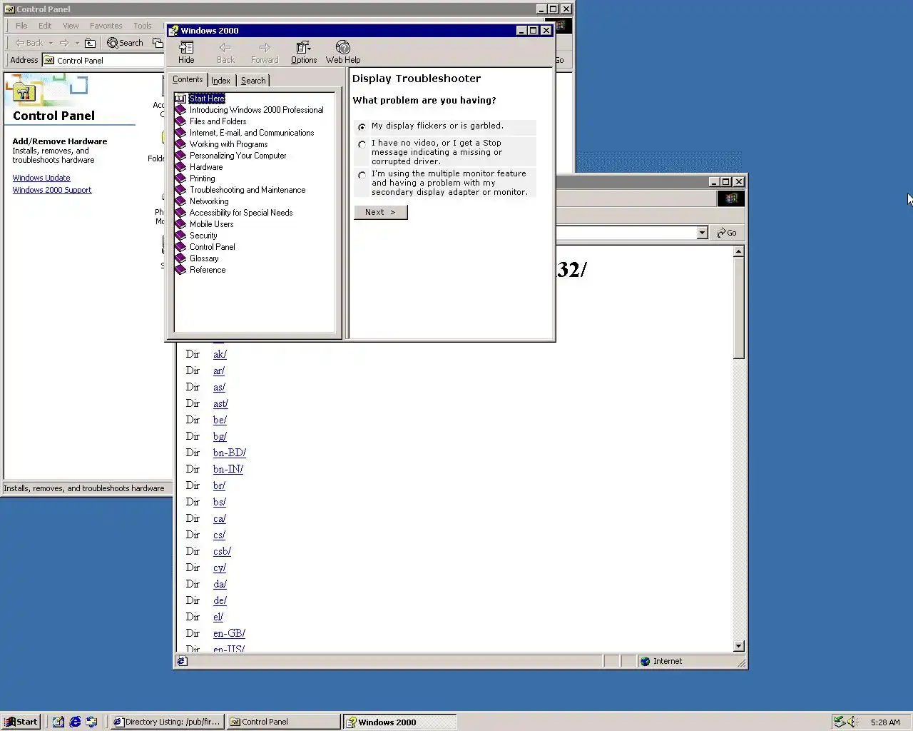The width and height of the screenshot is (913, 731).
Task: Click the book icon beside Printing topic
Action: point(180,178)
